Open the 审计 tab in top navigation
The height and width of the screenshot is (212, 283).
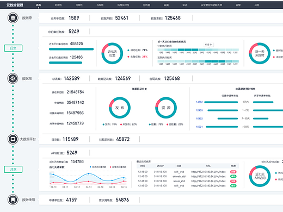pyautogui.click(x=184, y=5)
